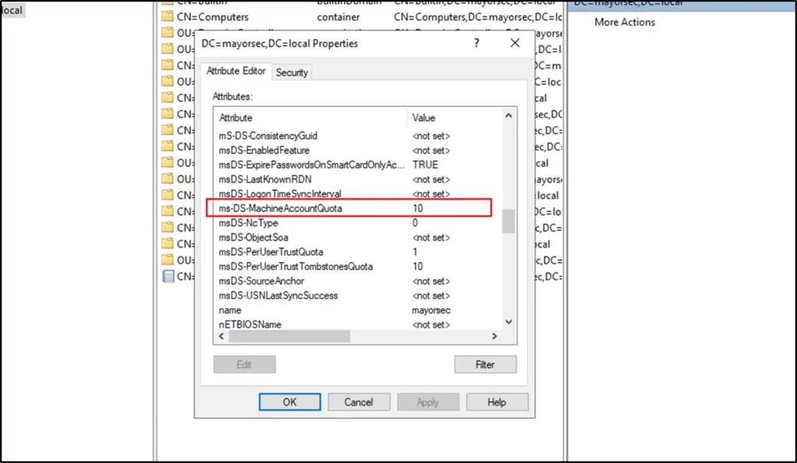Viewport: 797px width, 463px height.
Task: Click the up arrow of attributes scrollbar
Action: point(509,117)
